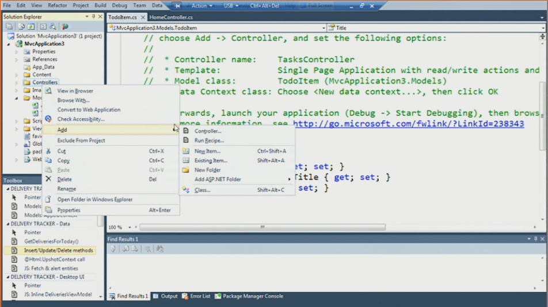548x307 pixels.
Task: Collapse the MvcApplication3 project node
Action: pyautogui.click(x=9, y=44)
